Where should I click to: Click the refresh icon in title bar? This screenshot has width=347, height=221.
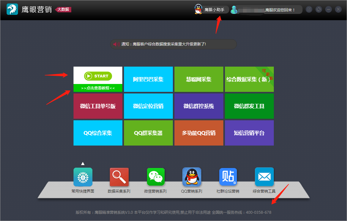click(x=319, y=9)
